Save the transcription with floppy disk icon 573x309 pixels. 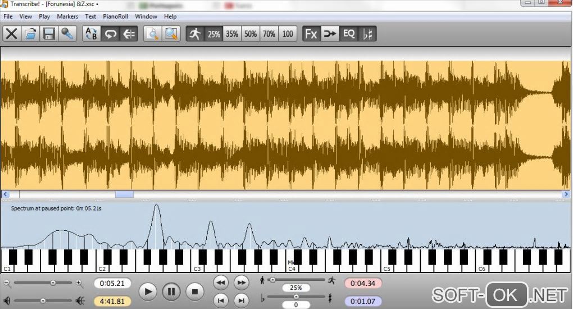[49, 34]
